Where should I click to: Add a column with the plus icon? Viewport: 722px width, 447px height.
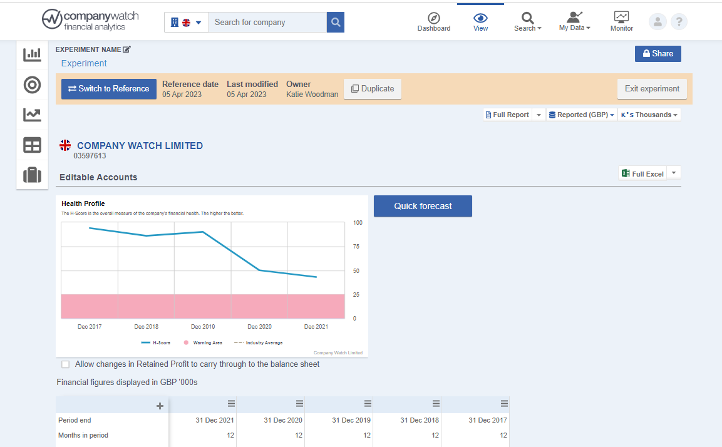coord(160,406)
